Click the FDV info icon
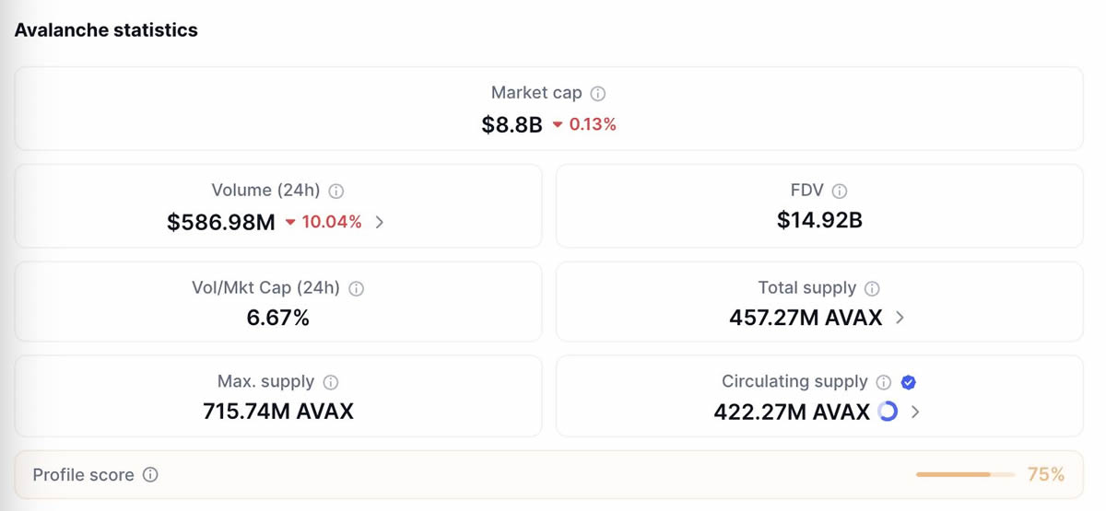Viewport: 1106px width, 511px height. click(840, 192)
